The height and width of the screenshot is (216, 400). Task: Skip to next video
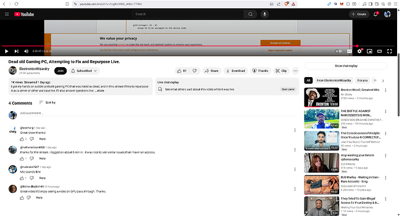coord(16,51)
